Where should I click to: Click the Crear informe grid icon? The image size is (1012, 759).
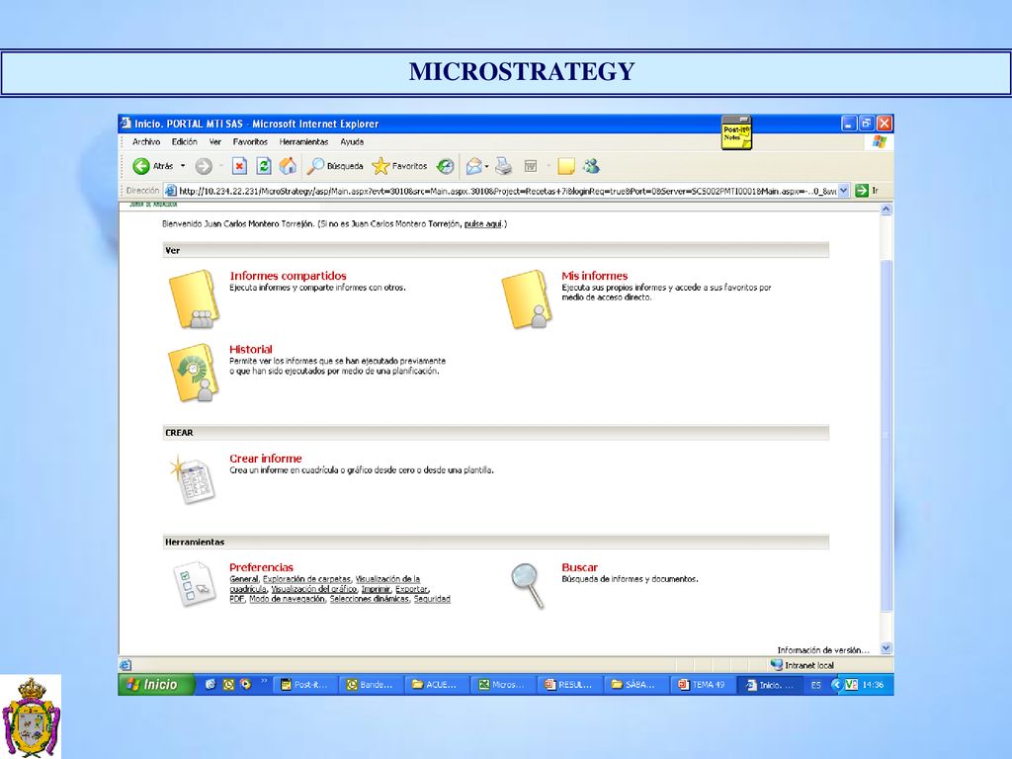[192, 479]
